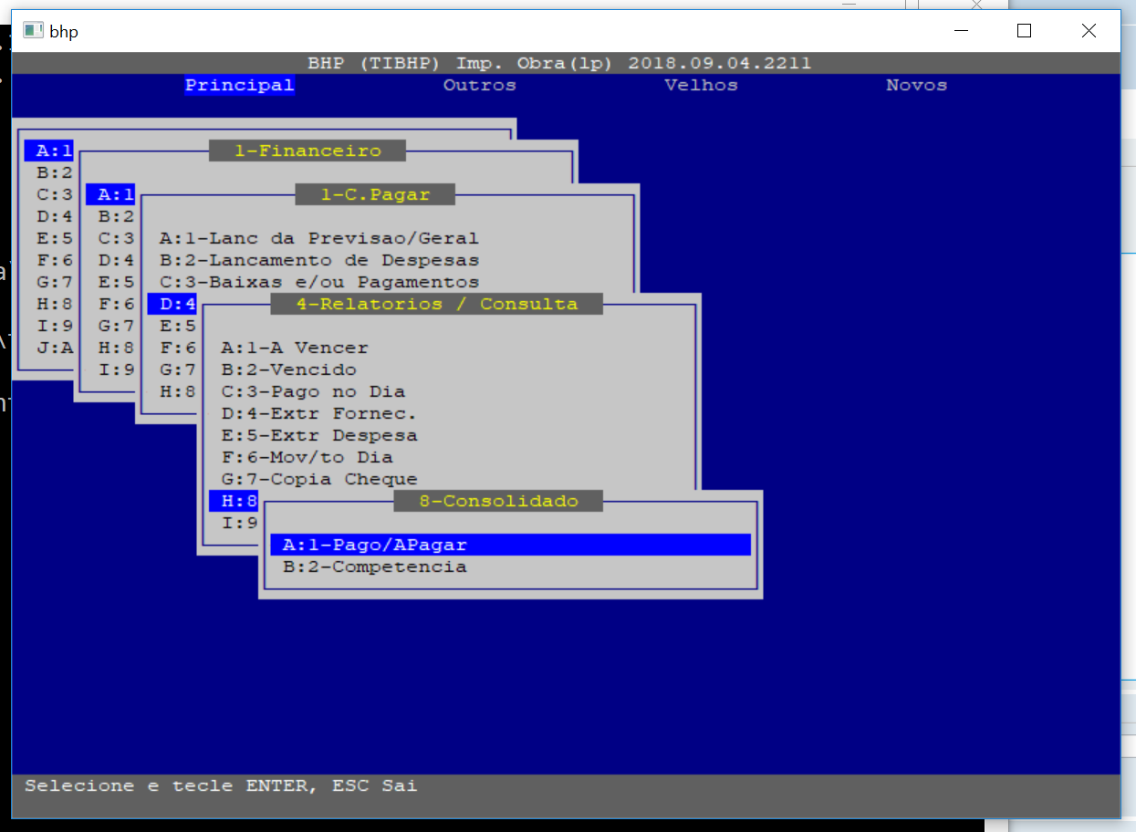Choose B:2-Vencido report
The height and width of the screenshot is (832, 1136).
[x=288, y=369]
